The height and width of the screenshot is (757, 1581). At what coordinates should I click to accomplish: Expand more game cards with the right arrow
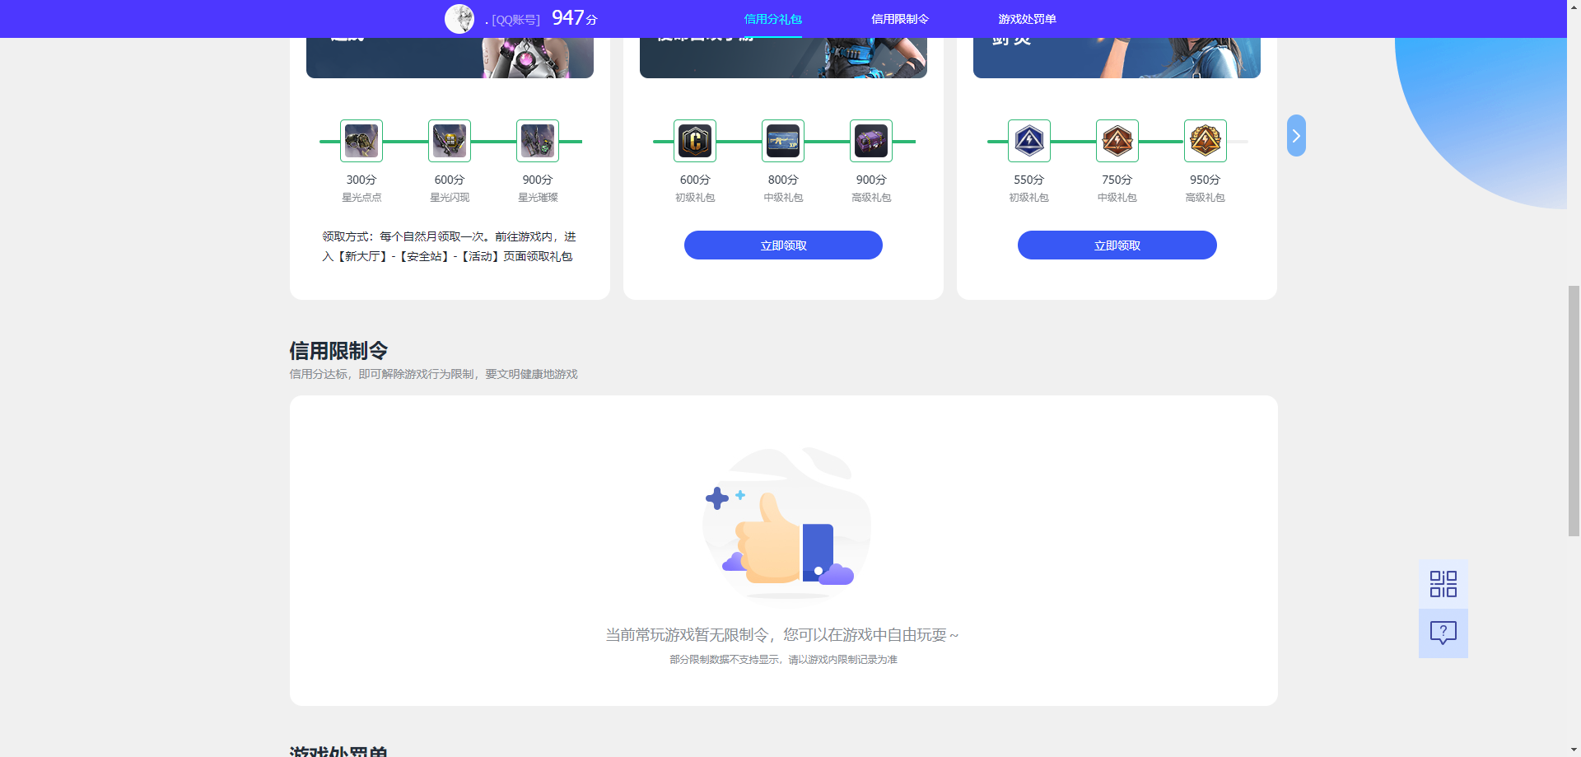(1296, 135)
